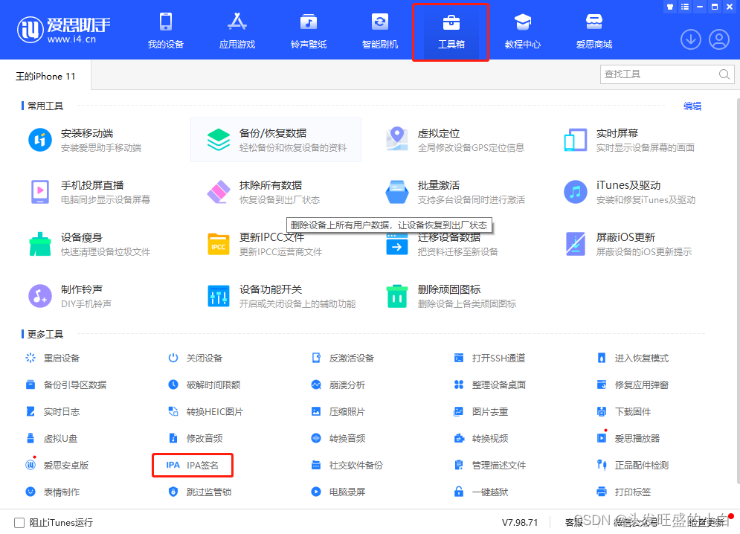Click the vertical scrollbar on right
740x534 pixels.
tap(738, 292)
